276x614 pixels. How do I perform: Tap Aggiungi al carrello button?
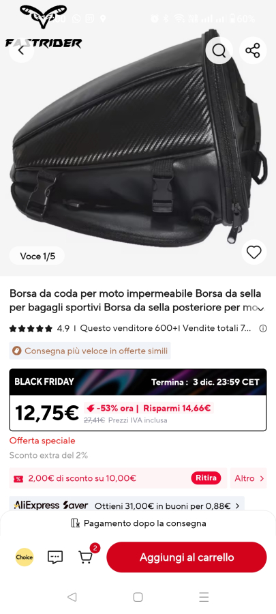click(x=187, y=557)
